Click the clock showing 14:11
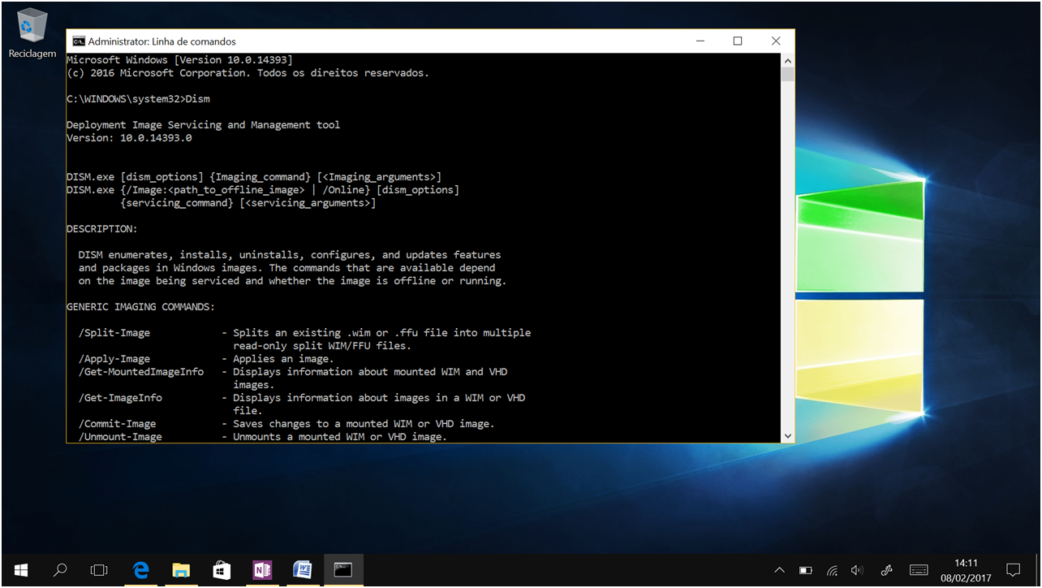The image size is (1042, 588). (966, 570)
